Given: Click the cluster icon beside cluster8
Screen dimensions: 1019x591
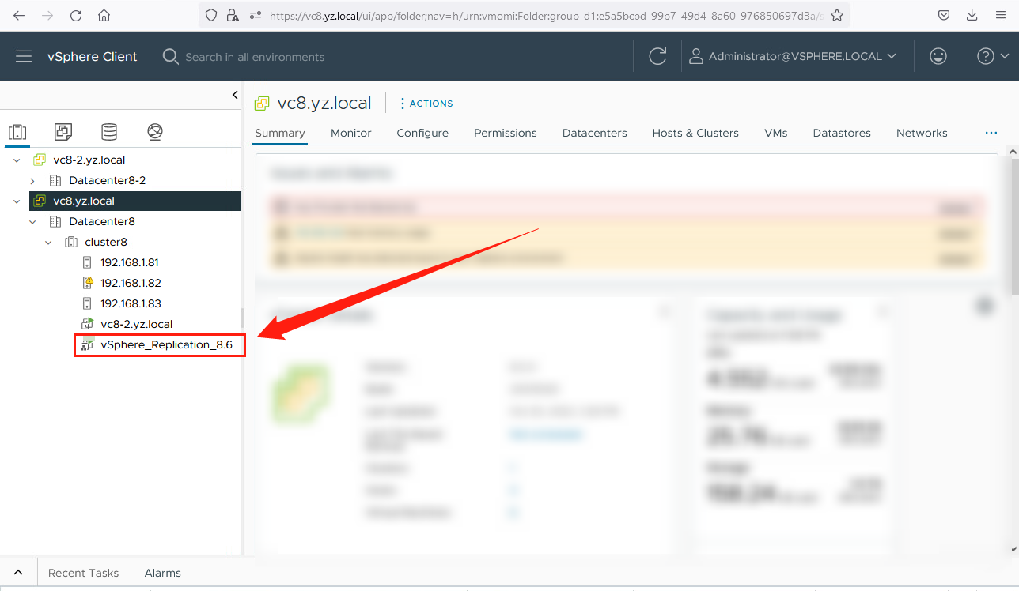Looking at the screenshot, I should click(x=71, y=242).
